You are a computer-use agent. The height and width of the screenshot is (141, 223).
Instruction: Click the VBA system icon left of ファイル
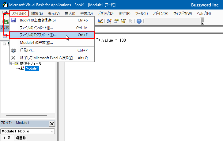tap(6, 13)
